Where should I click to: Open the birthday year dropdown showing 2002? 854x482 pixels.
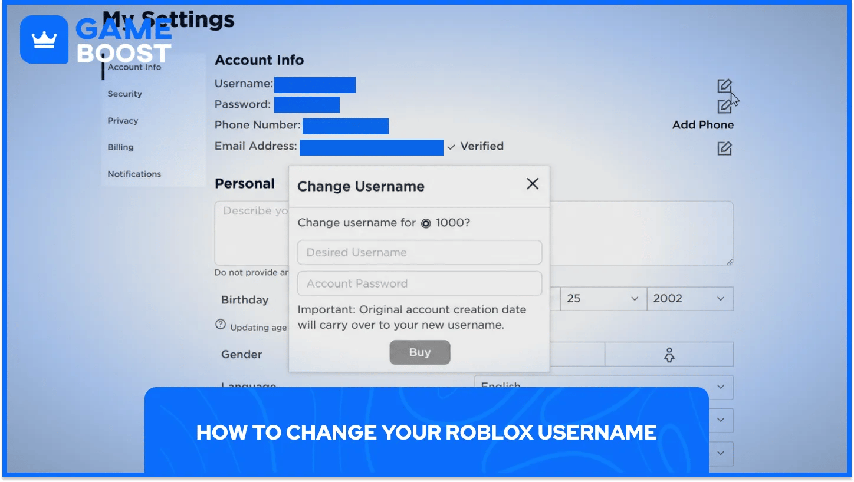(x=690, y=299)
